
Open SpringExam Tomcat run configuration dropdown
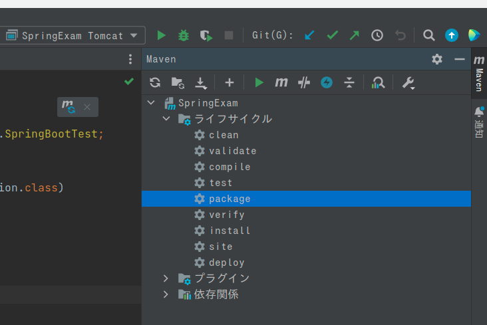coord(73,35)
